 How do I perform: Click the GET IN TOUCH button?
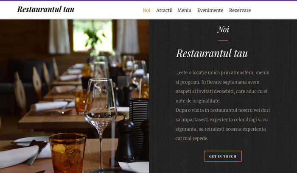tap(223, 156)
